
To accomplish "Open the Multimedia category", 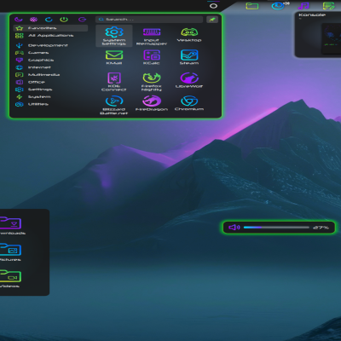I will 50,75.
